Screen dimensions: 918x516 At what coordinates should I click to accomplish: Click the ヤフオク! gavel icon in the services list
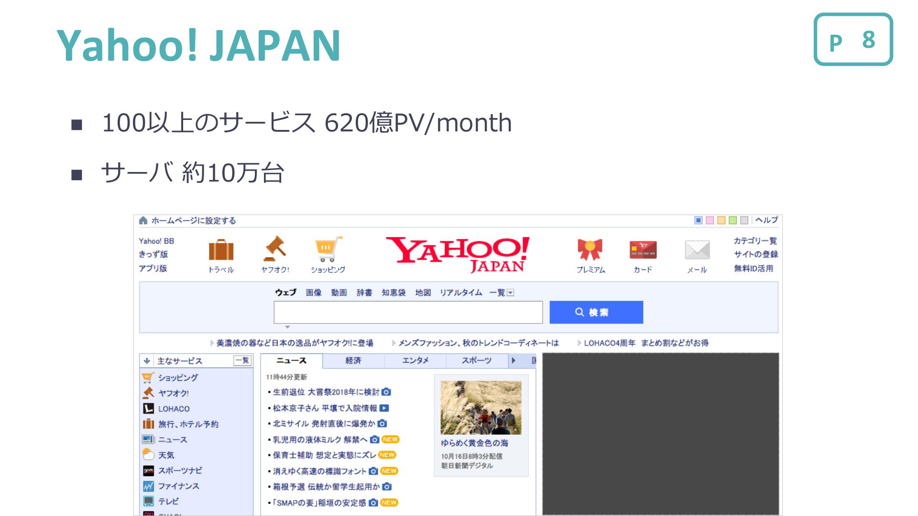[148, 393]
